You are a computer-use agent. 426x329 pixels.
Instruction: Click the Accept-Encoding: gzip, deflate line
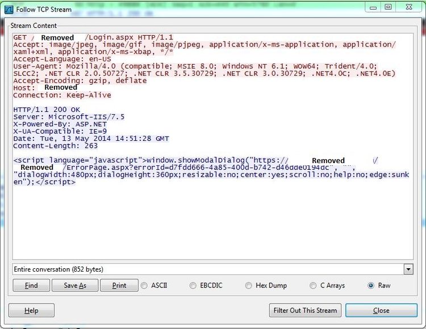(80, 81)
